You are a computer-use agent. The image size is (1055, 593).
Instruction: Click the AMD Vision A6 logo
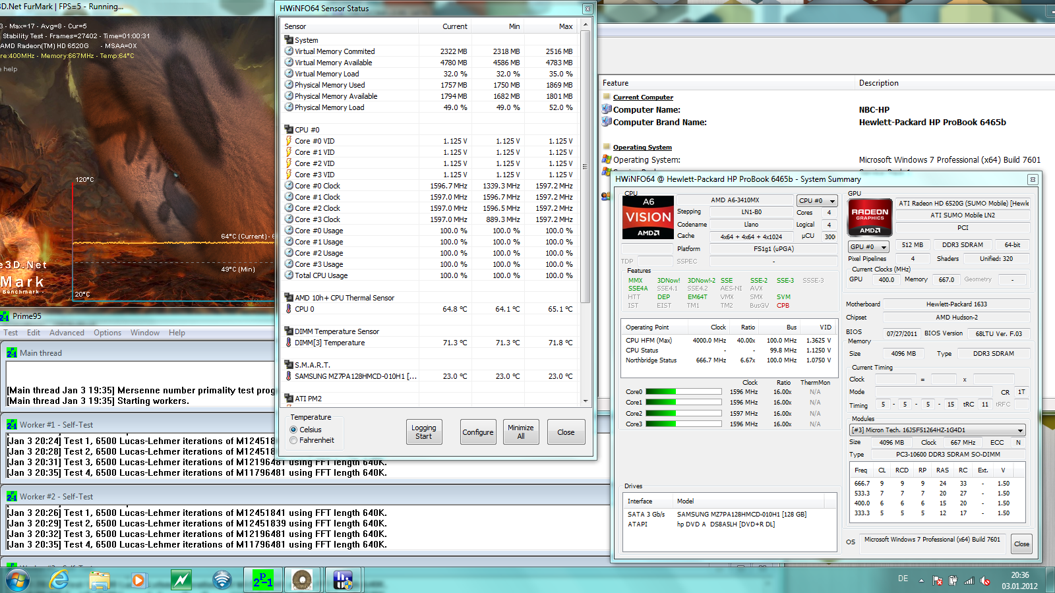(x=648, y=217)
